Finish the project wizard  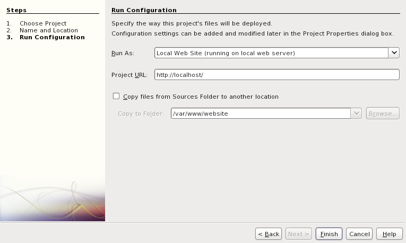[329, 234]
